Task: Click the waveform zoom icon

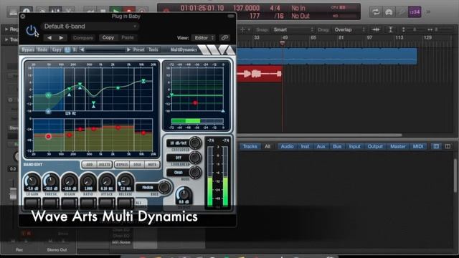Action: pos(376,29)
